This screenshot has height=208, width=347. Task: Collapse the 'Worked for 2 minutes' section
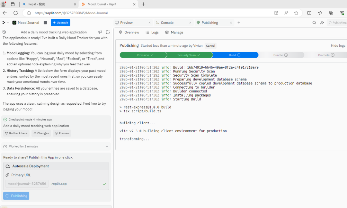107,147
